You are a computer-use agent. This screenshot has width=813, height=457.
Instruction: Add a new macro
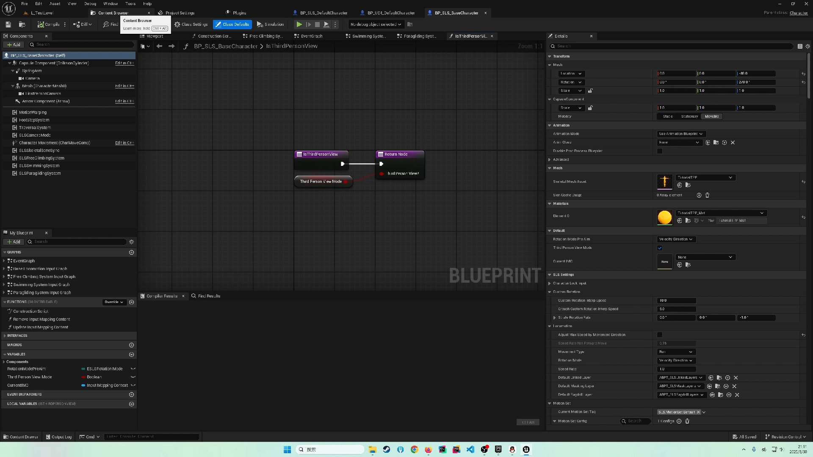(x=131, y=345)
